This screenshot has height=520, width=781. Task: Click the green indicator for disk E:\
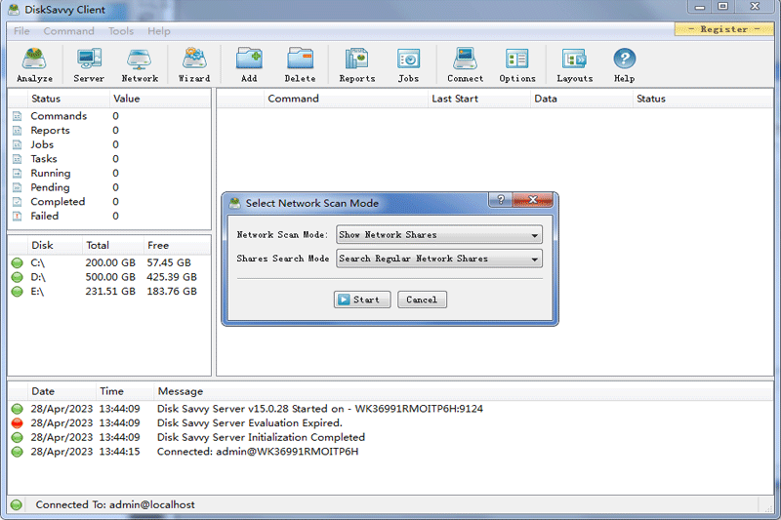point(17,292)
